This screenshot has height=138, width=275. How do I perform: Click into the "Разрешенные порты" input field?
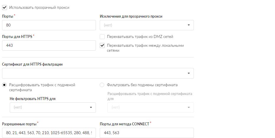[x=47, y=133]
